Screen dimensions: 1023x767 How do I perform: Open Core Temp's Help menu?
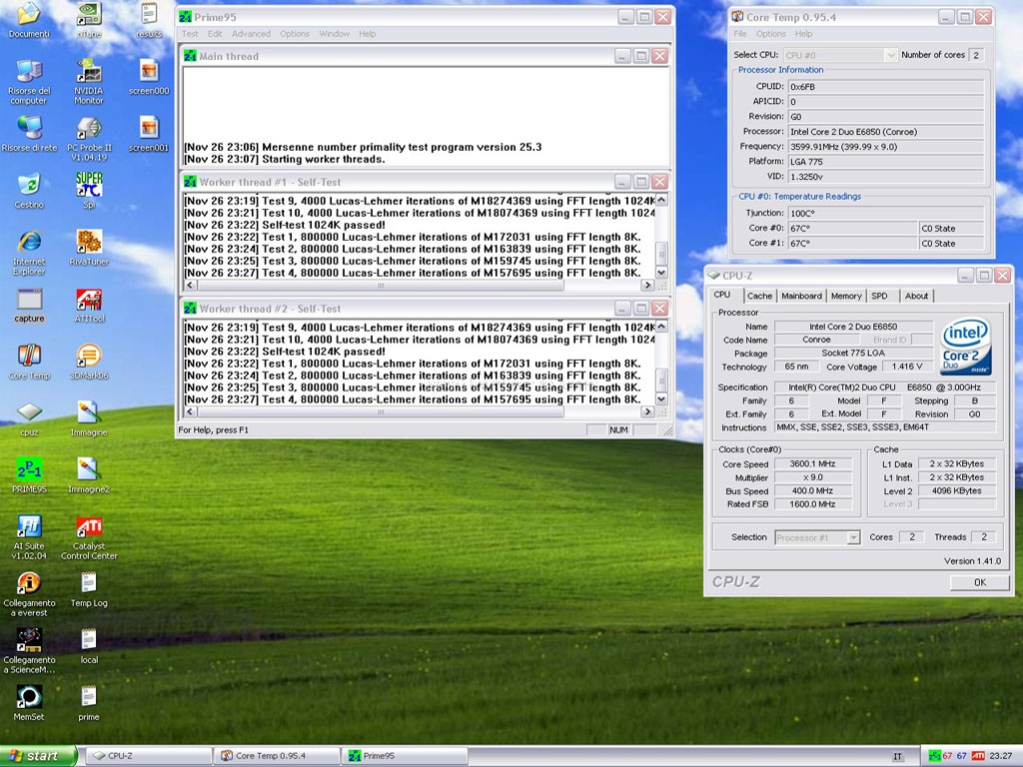pos(804,34)
